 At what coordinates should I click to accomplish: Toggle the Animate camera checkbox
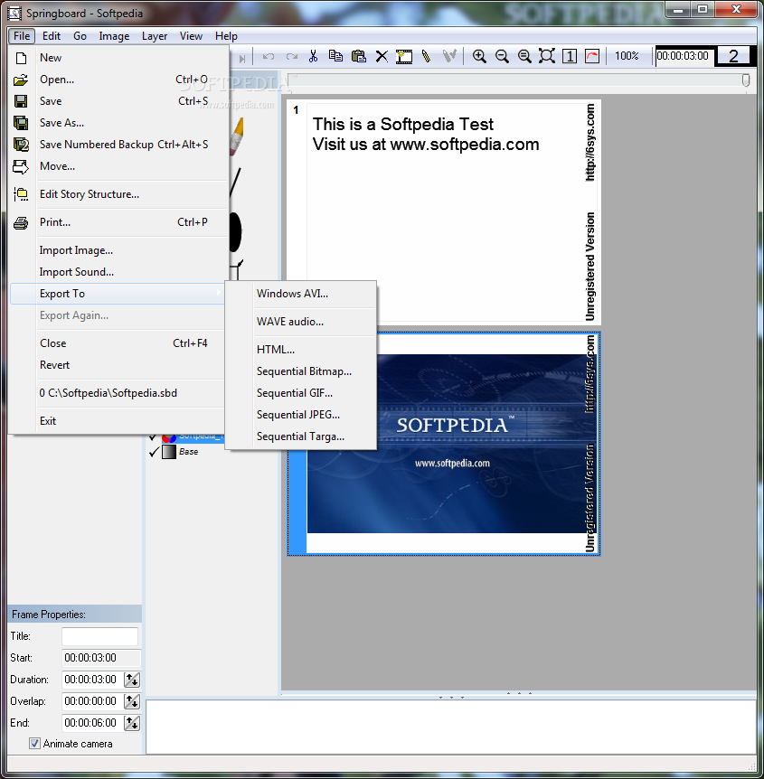34,744
